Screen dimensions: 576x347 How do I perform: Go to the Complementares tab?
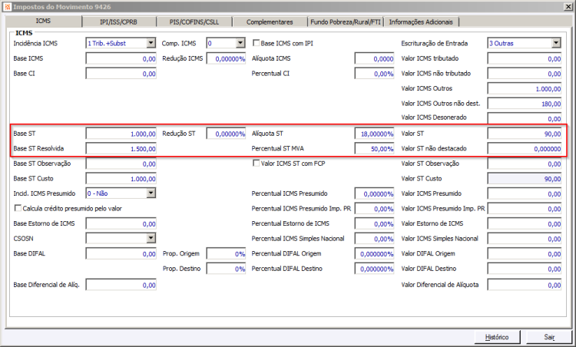(x=270, y=22)
